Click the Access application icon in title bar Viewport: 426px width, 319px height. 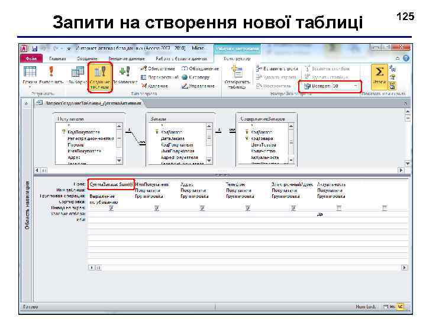coord(24,49)
